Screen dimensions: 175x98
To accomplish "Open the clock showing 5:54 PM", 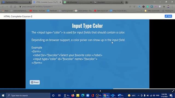I will click(164, 96).
